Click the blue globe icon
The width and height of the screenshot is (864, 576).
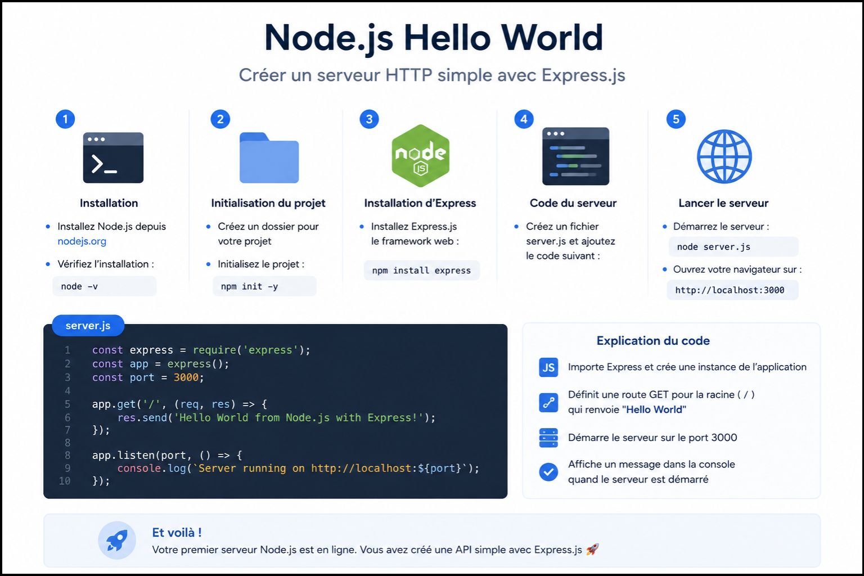tap(724, 156)
